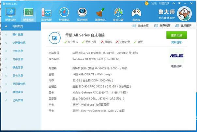Open 硬件体检 hardware checkup icon
The image size is (197, 132).
(x=10, y=13)
